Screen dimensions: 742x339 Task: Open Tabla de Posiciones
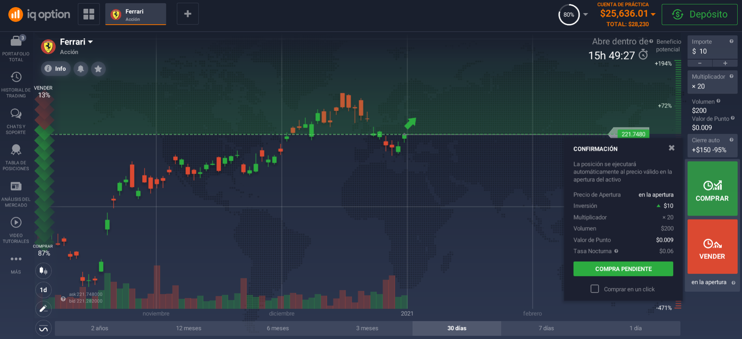pos(16,150)
